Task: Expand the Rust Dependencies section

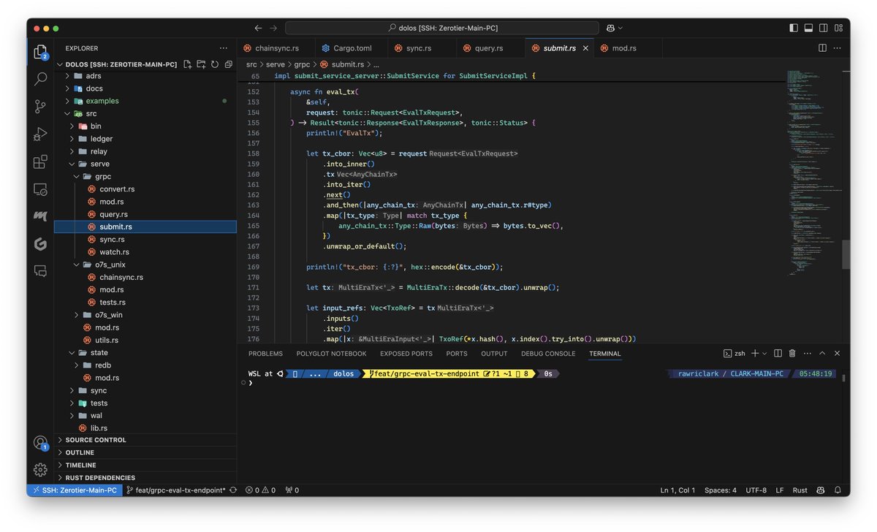Action: click(145, 477)
